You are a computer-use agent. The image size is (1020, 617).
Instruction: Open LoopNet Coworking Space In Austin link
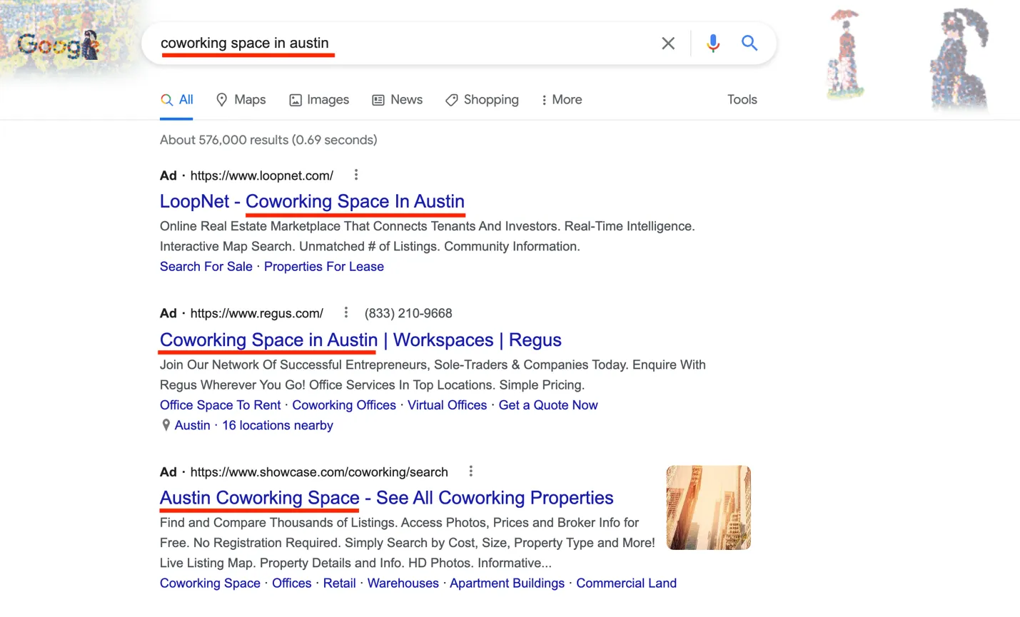point(312,202)
